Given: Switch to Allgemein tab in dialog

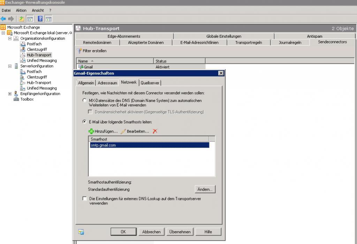Looking at the screenshot, I should tap(86, 83).
